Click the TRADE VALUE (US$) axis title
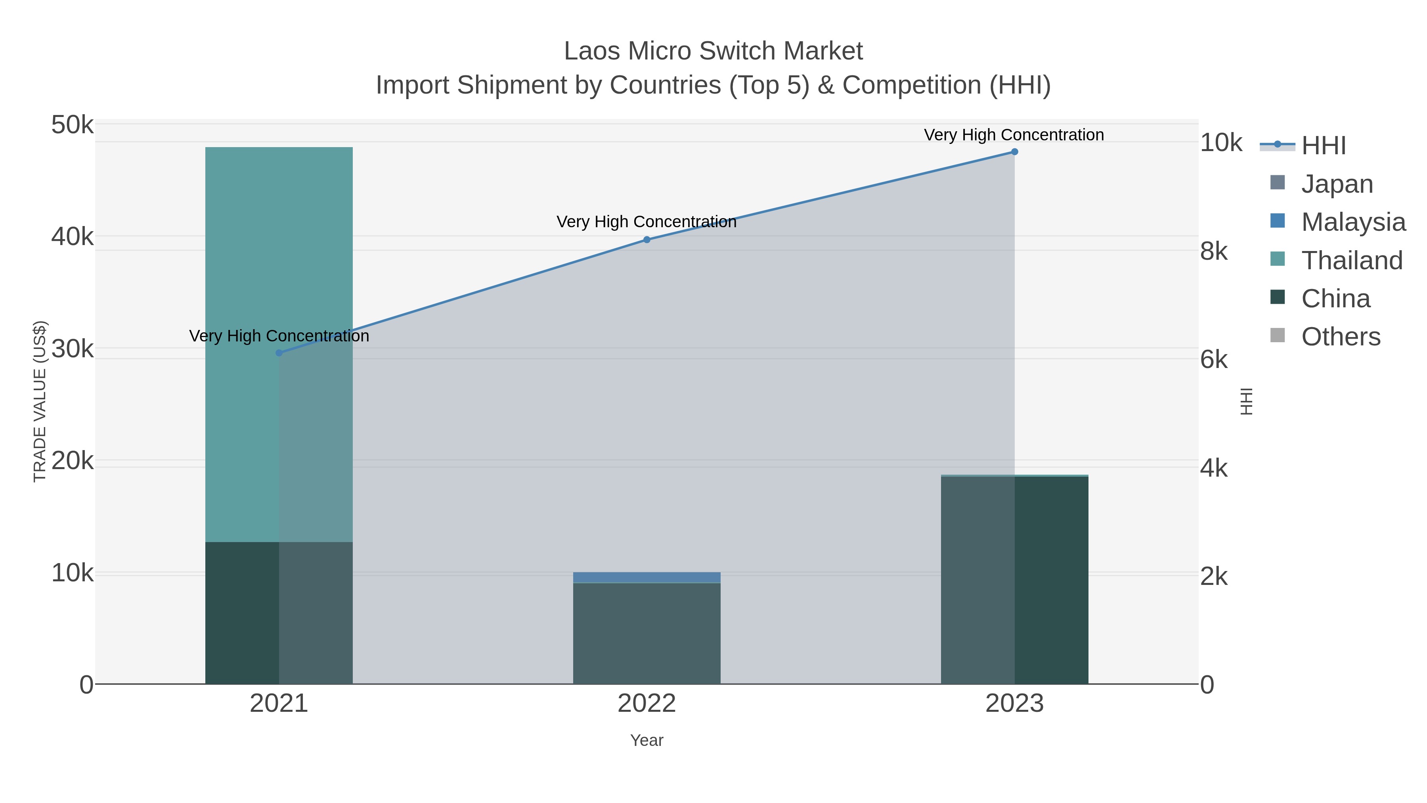 [40, 401]
